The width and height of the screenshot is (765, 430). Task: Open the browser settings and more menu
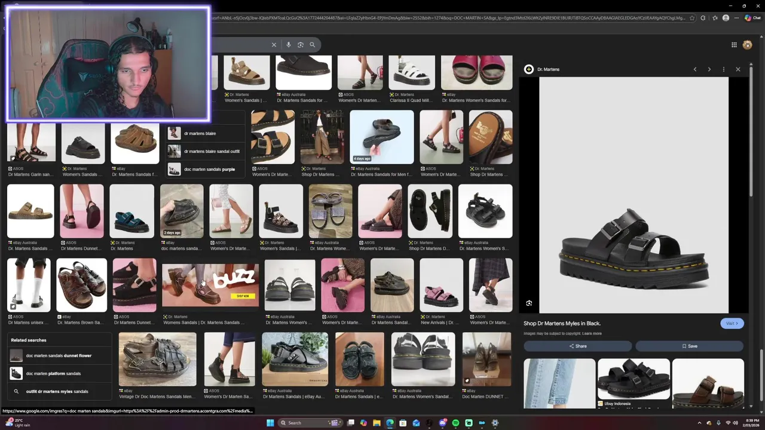click(x=736, y=18)
